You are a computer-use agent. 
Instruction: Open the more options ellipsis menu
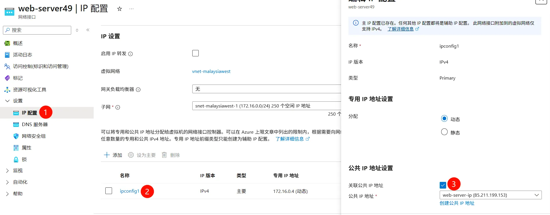click(x=132, y=9)
